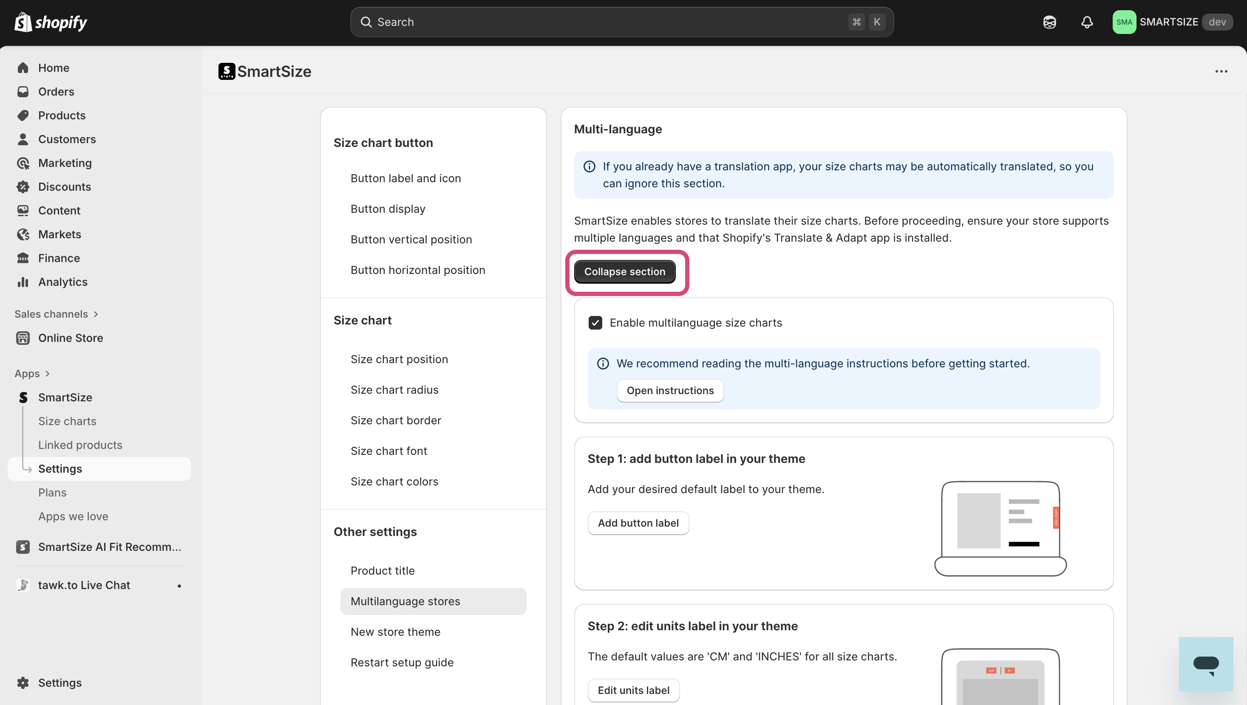1247x705 pixels.
Task: Click the Home sidebar icon
Action: pyautogui.click(x=23, y=68)
